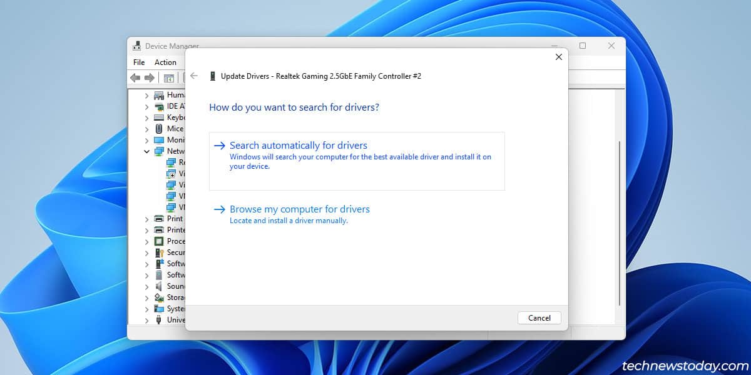Screen dimensions: 751x375
Task: Click the Mice device category icon
Action: click(x=159, y=129)
